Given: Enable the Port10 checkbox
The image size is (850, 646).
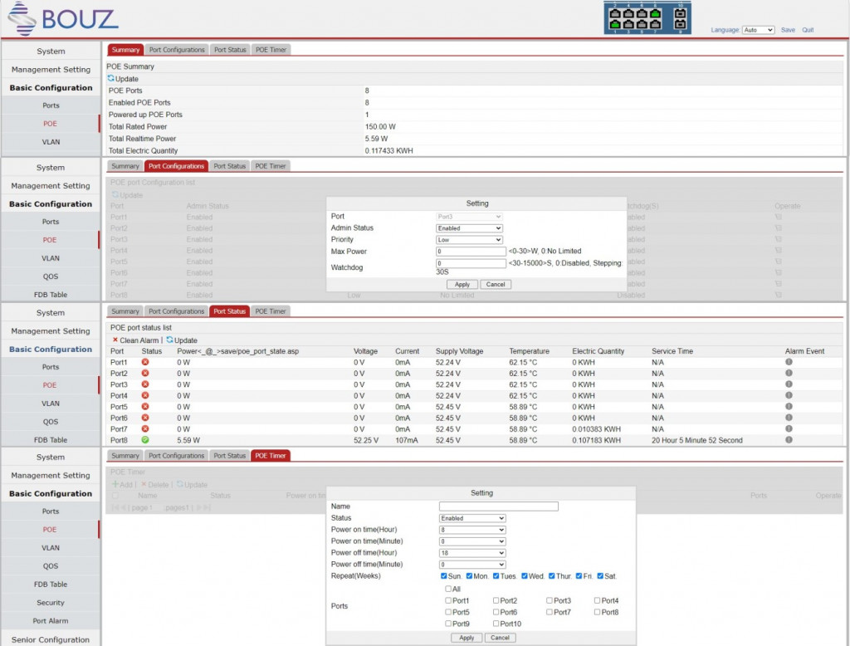Looking at the screenshot, I should pos(496,624).
